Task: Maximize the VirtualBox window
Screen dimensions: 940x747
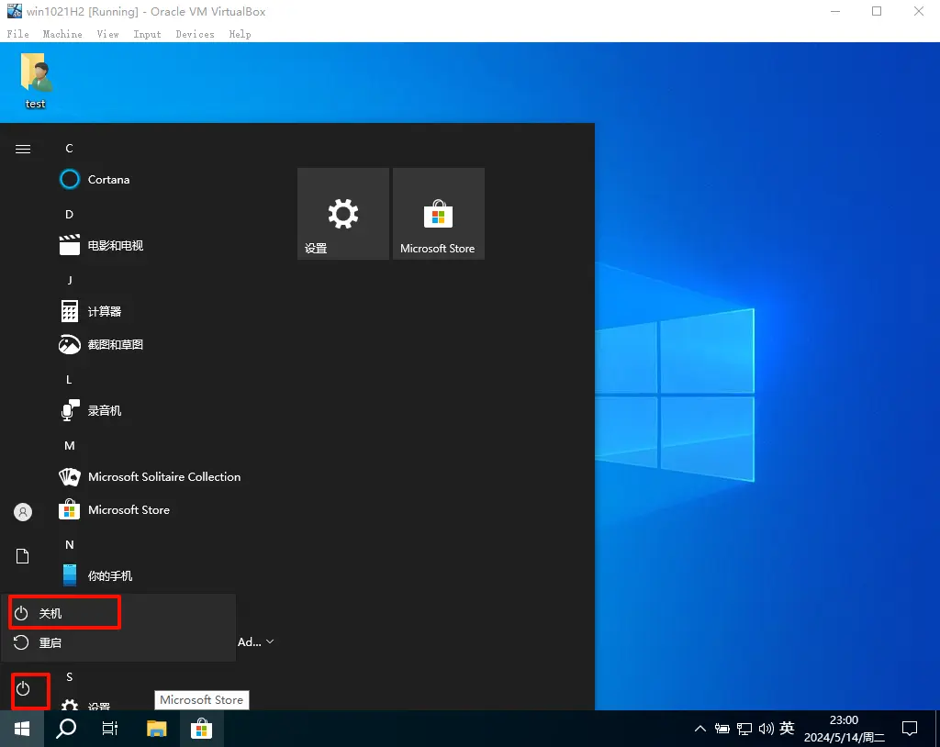Action: coord(877,11)
